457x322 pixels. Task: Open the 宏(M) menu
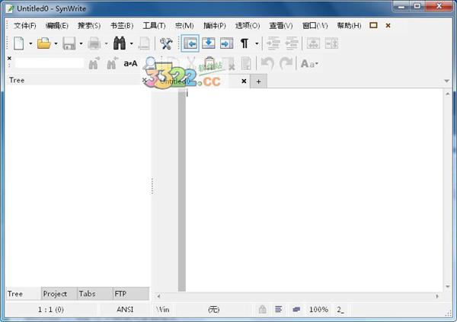(184, 26)
